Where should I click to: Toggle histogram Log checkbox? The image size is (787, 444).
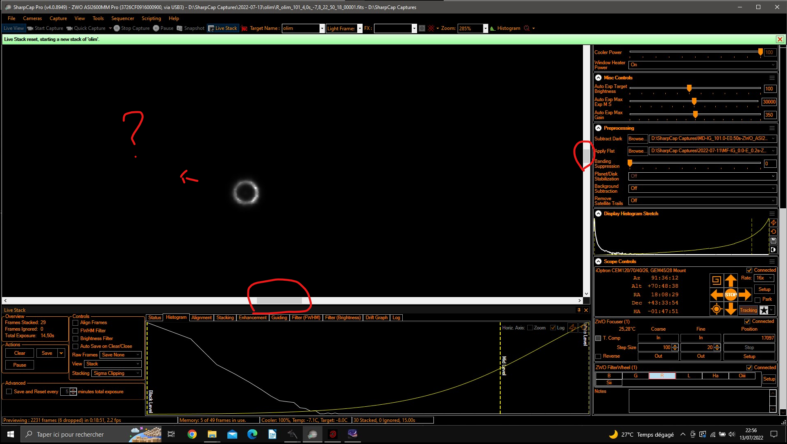(x=553, y=328)
